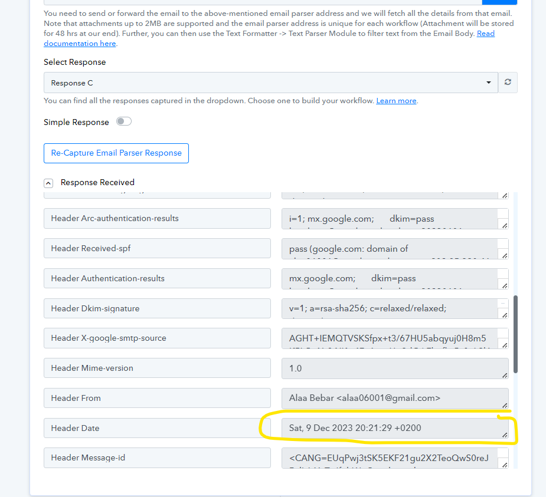Screen dimensions: 546x497
Task: Collapse the Response Received section
Action: tap(48, 183)
